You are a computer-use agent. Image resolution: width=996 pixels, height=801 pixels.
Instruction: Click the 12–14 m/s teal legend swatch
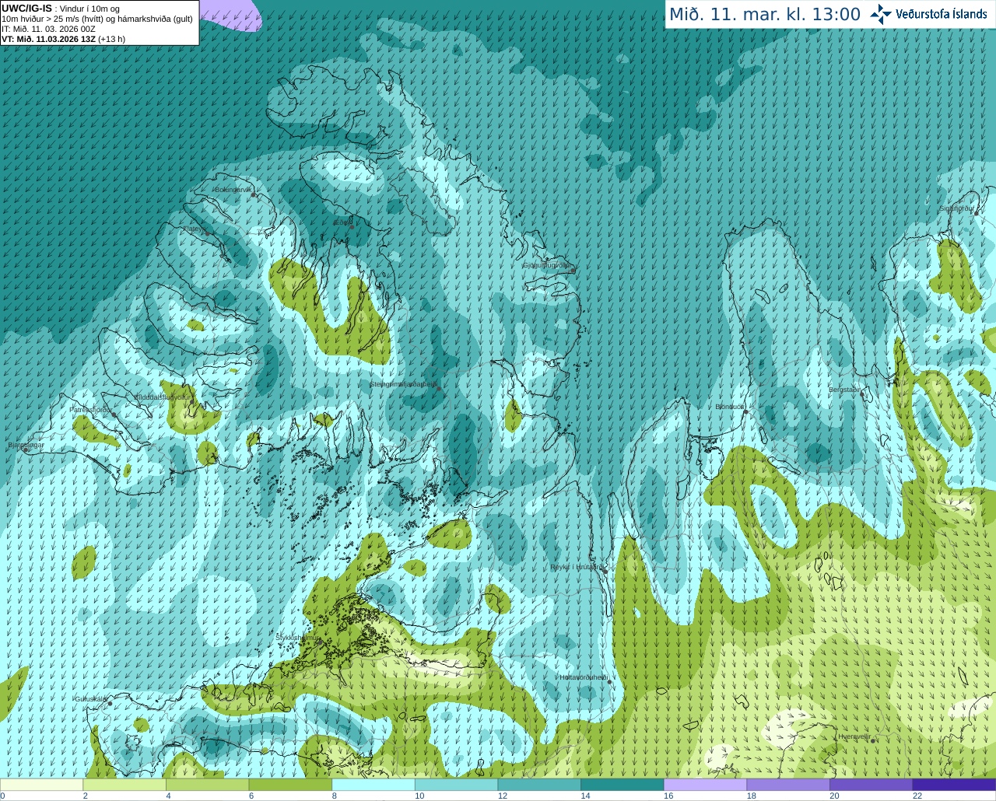pyautogui.click(x=539, y=785)
